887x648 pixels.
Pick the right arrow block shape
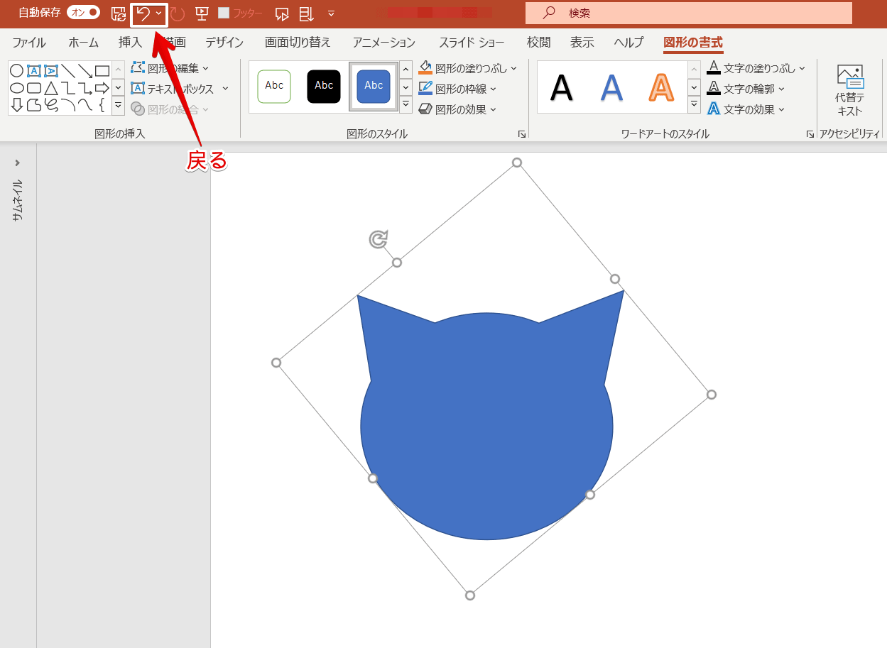(x=102, y=88)
